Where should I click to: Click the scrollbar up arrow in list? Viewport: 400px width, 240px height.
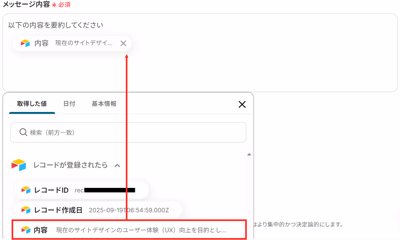(249, 155)
